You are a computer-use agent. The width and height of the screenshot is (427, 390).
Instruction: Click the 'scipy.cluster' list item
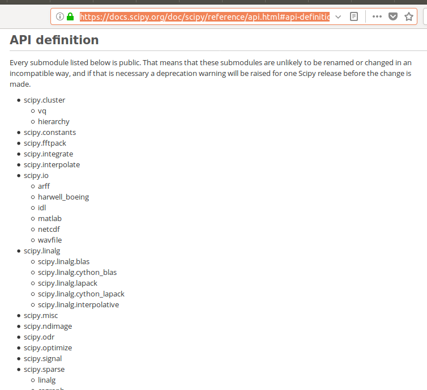(44, 100)
